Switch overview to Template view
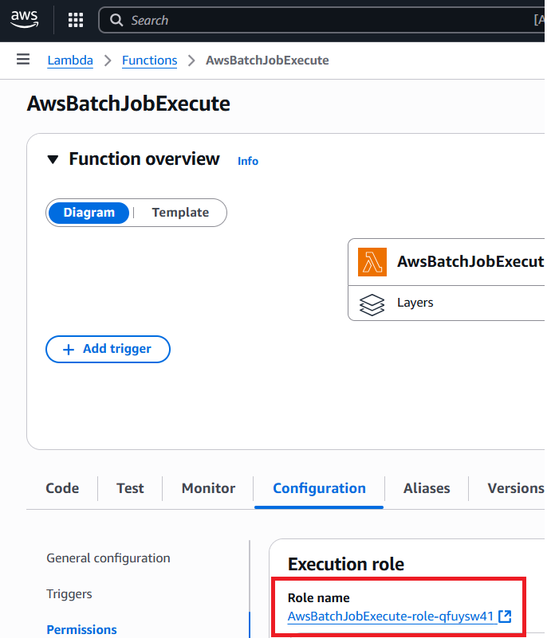 tap(180, 213)
